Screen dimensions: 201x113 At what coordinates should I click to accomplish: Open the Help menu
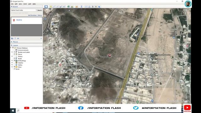click(34, 4)
